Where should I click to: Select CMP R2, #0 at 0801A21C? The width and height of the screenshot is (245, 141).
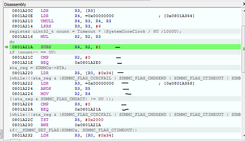(125, 57)
